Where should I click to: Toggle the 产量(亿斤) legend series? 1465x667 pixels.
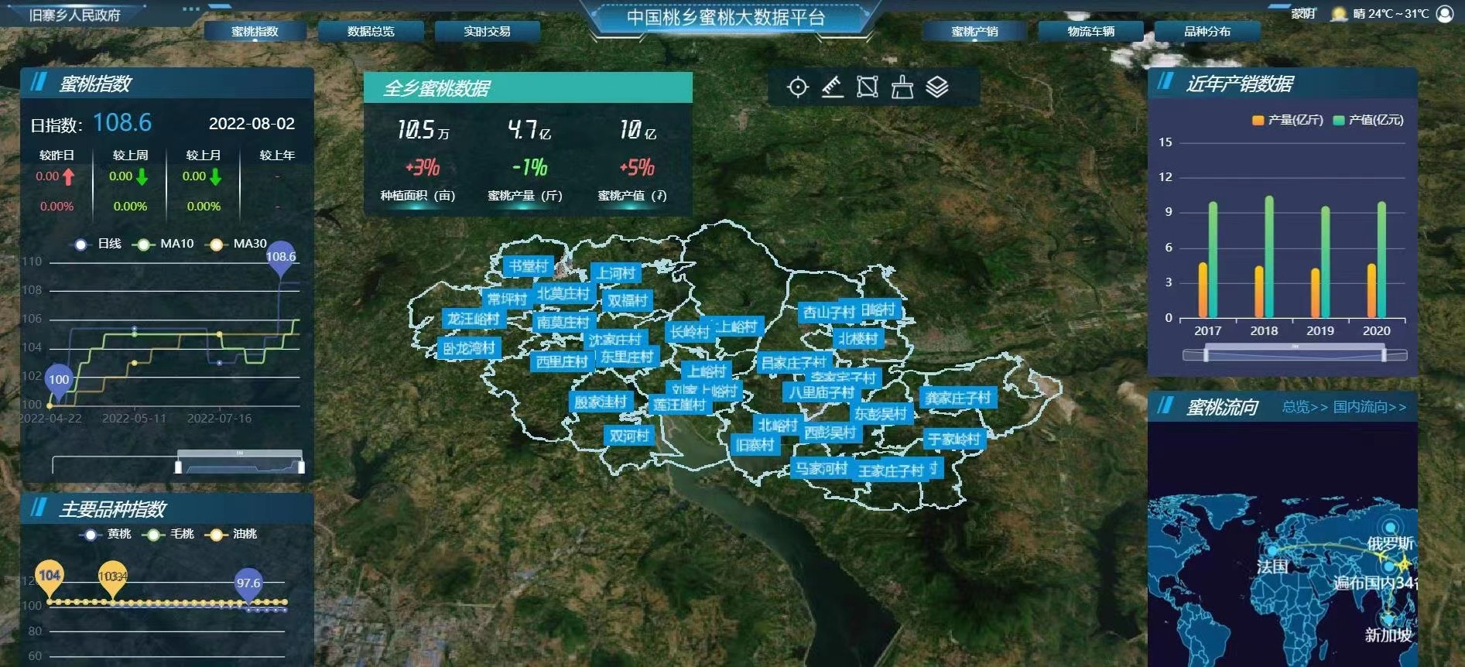1288,120
